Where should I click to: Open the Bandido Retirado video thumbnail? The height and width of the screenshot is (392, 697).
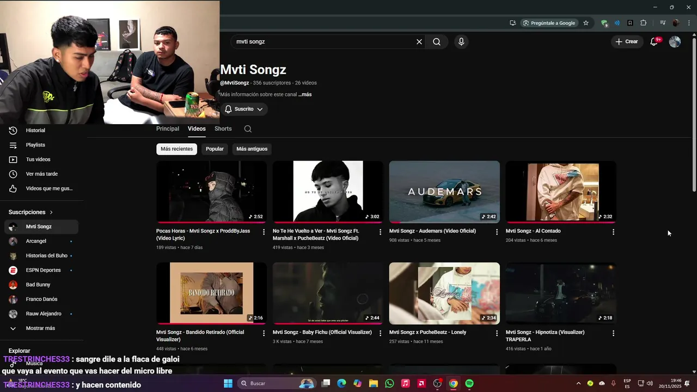tap(211, 293)
